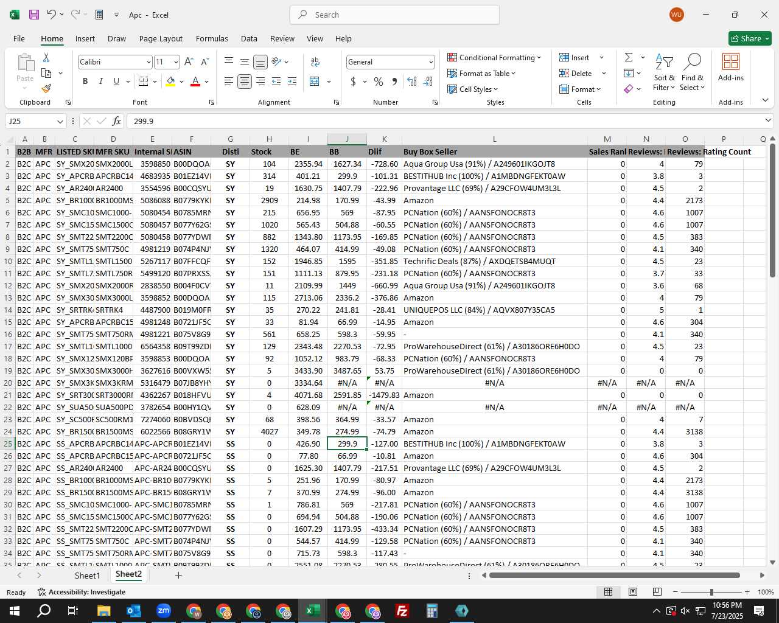
Task: Increase font size with the larger A icon
Action: tap(189, 62)
